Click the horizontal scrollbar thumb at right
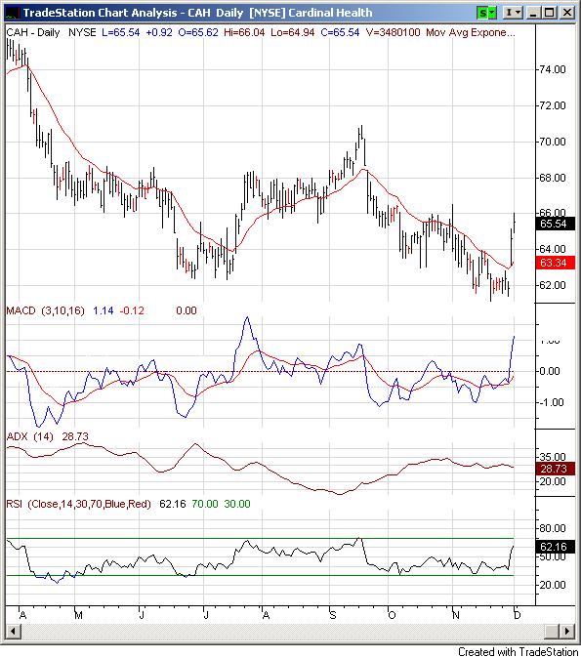Screen dimensions: 581x658 552,631
